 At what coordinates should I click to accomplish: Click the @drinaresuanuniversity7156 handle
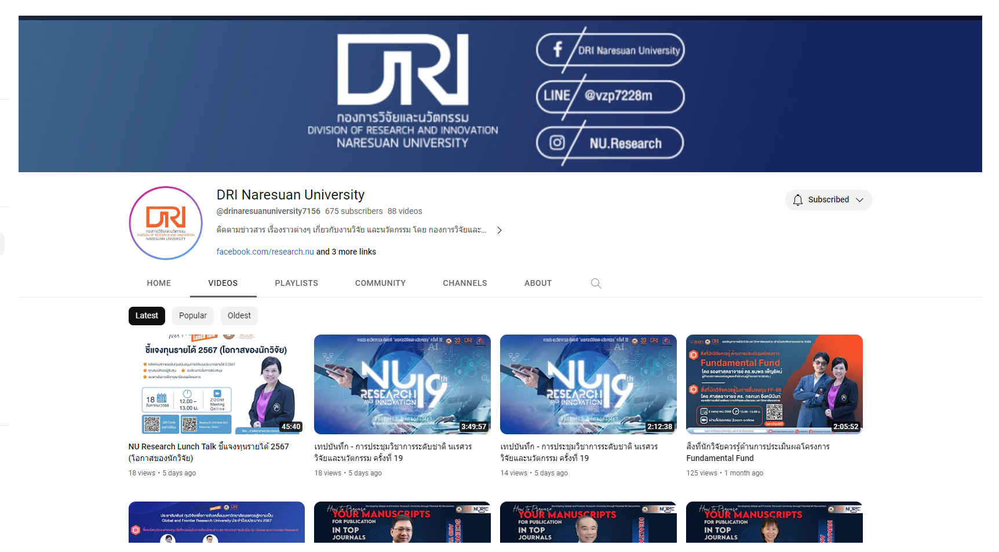(x=268, y=211)
